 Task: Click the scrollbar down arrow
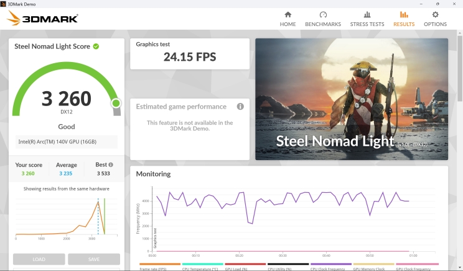[459, 267]
